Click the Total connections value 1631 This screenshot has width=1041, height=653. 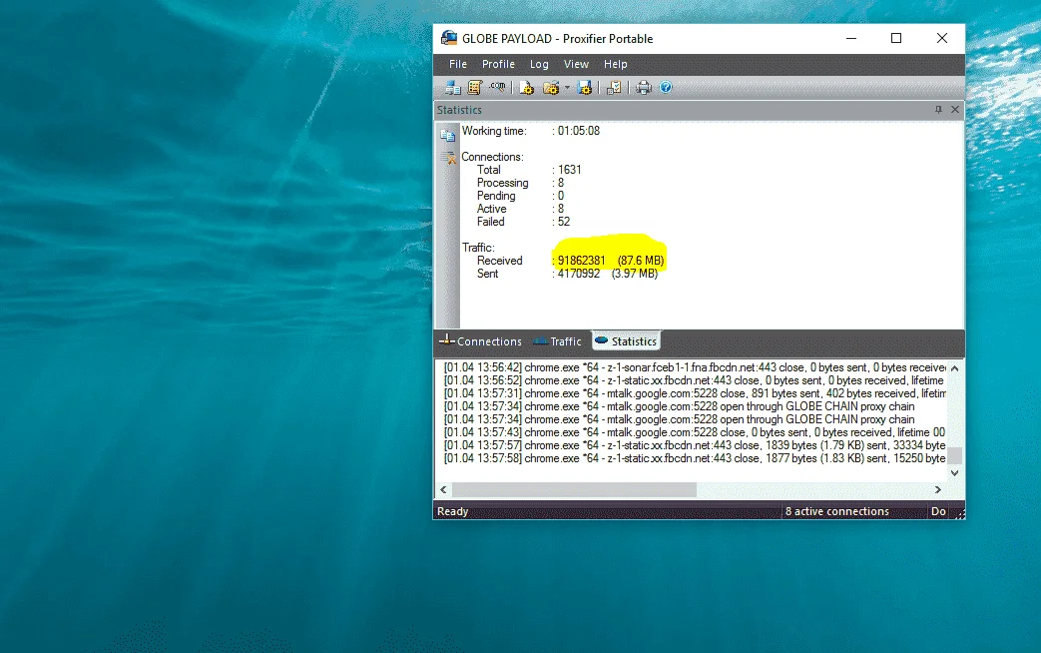point(569,170)
